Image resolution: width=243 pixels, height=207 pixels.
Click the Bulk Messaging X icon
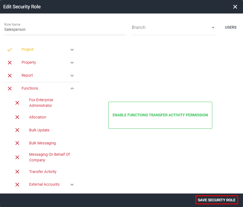tap(17, 143)
